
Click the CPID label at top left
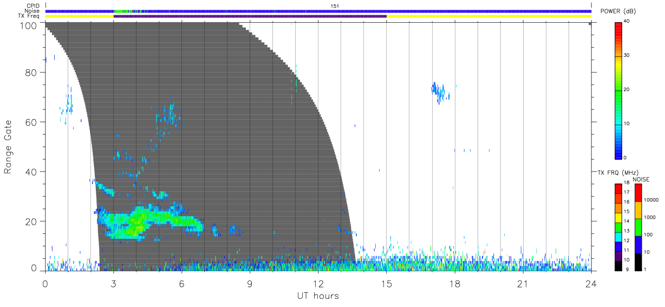tap(34, 6)
